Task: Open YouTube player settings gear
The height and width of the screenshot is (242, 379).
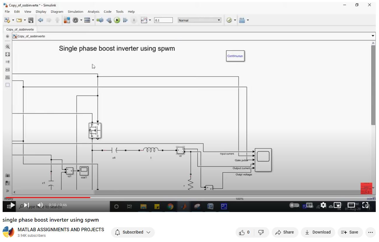Action: [x=323, y=205]
